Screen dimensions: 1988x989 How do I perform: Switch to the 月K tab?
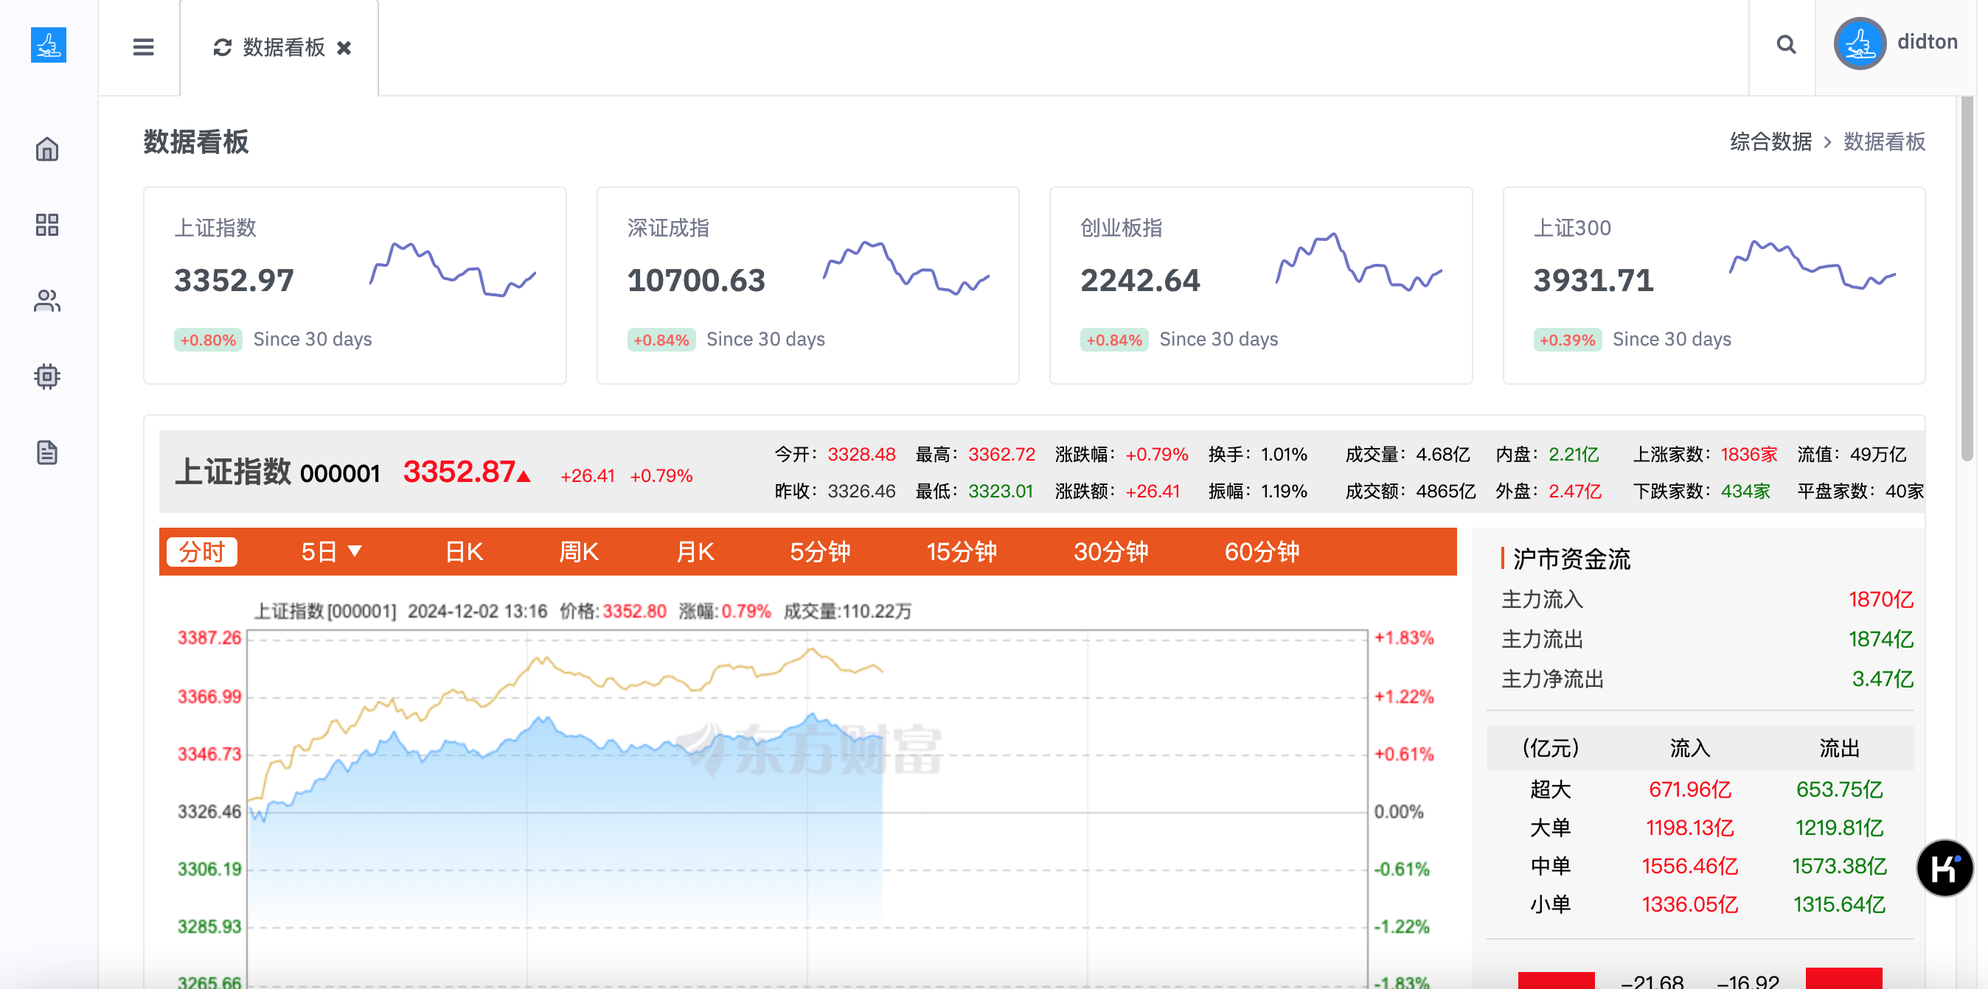coord(695,551)
